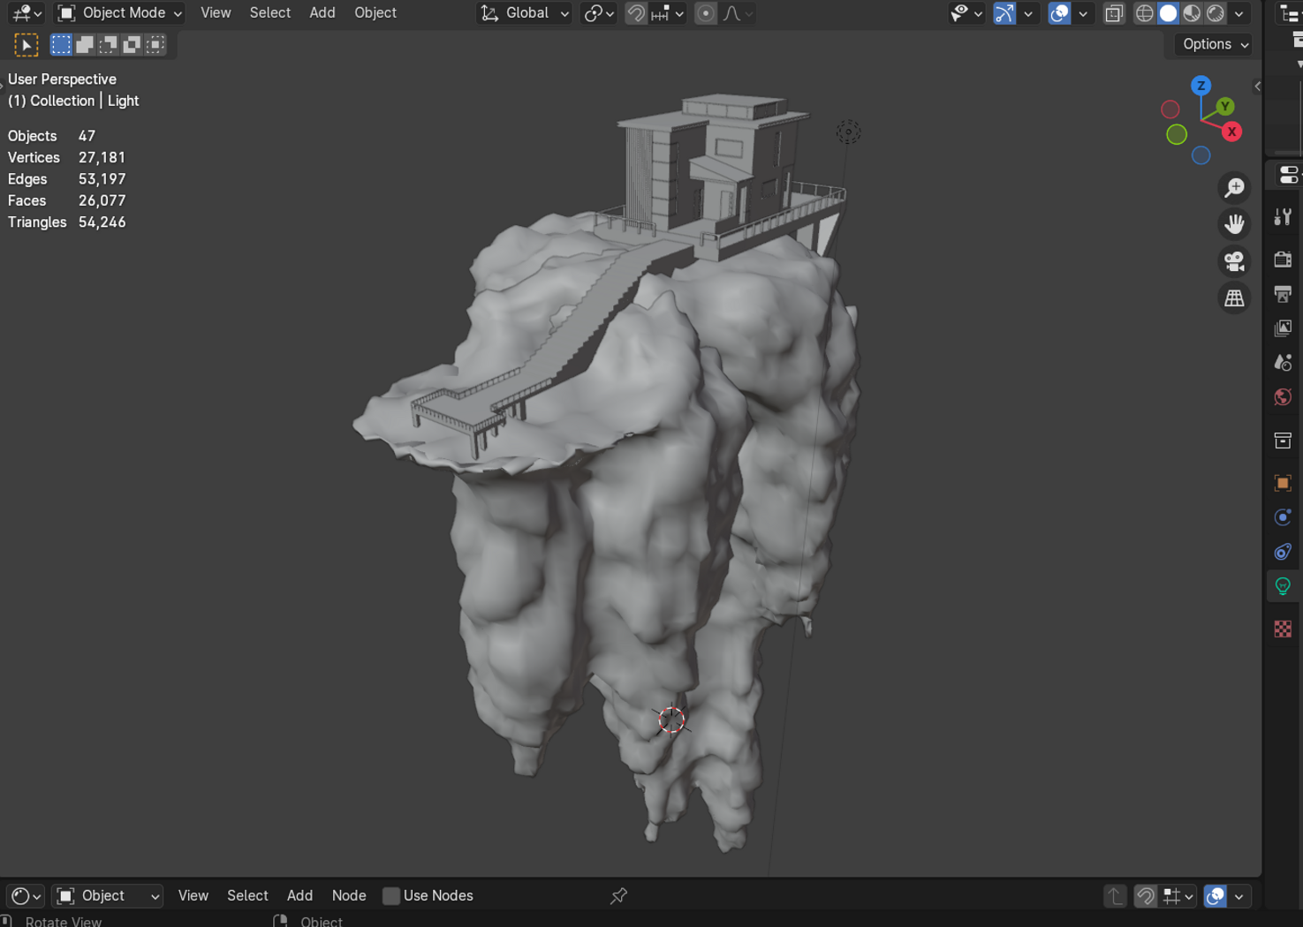This screenshot has width=1303, height=927.
Task: Toggle proportional editing in the header
Action: pyautogui.click(x=705, y=13)
